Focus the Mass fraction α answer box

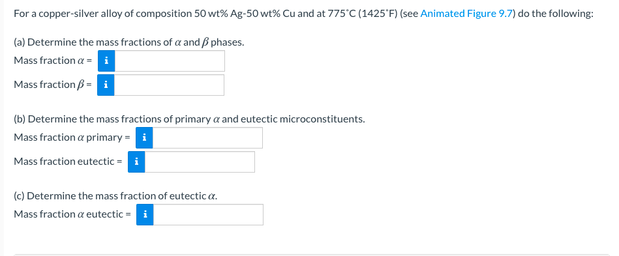pos(170,61)
